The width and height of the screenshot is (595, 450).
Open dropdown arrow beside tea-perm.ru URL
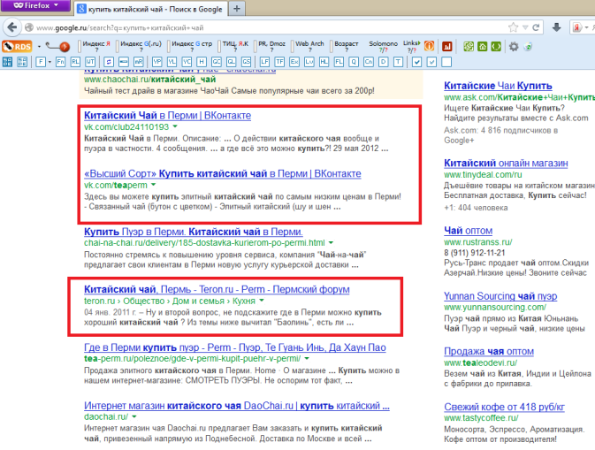point(307,359)
